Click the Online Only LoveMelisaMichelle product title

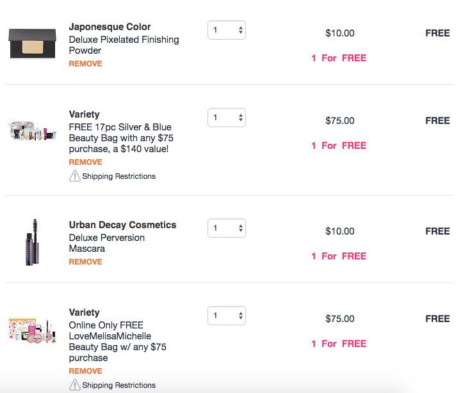pos(118,341)
